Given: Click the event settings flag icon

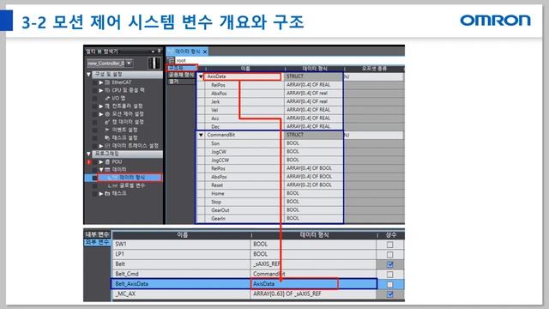Looking at the screenshot, I should 107,130.
